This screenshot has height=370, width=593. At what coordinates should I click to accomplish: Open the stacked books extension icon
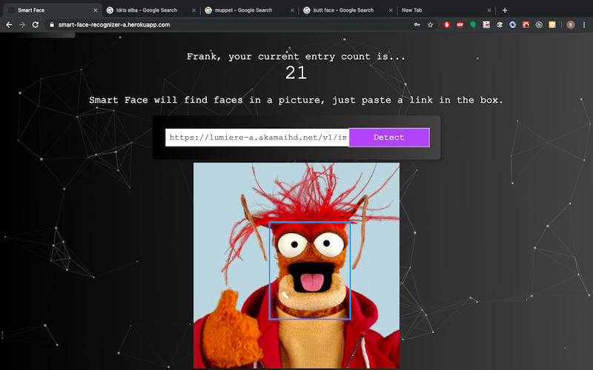pyautogui.click(x=500, y=25)
